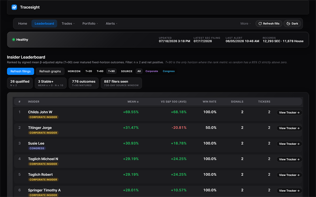Click the +30.93% mean alpha value
316x197 pixels.
(x=131, y=143)
